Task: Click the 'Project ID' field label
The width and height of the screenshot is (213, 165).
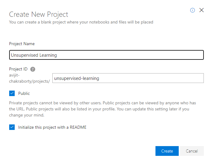Action: point(18,69)
